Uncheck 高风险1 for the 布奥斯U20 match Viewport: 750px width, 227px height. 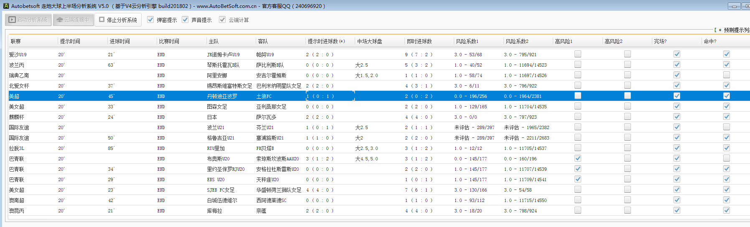point(577,158)
